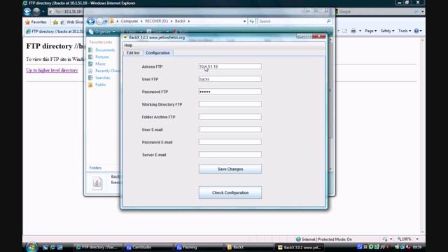Open the Favorites star in Internet Explorer

(36, 22)
